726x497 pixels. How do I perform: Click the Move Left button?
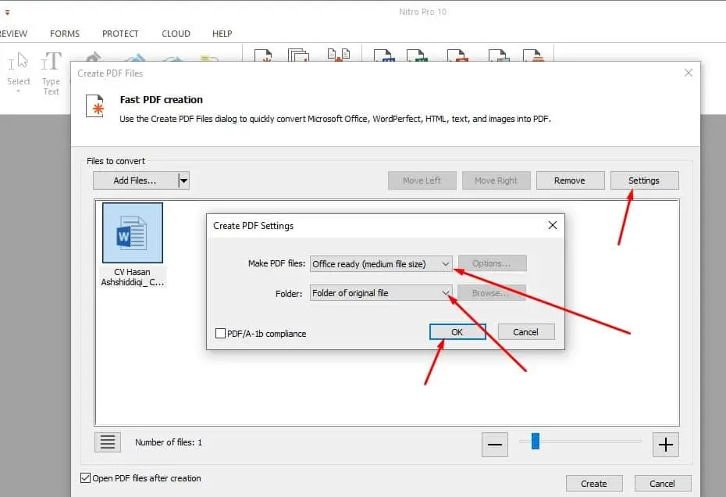pos(422,181)
